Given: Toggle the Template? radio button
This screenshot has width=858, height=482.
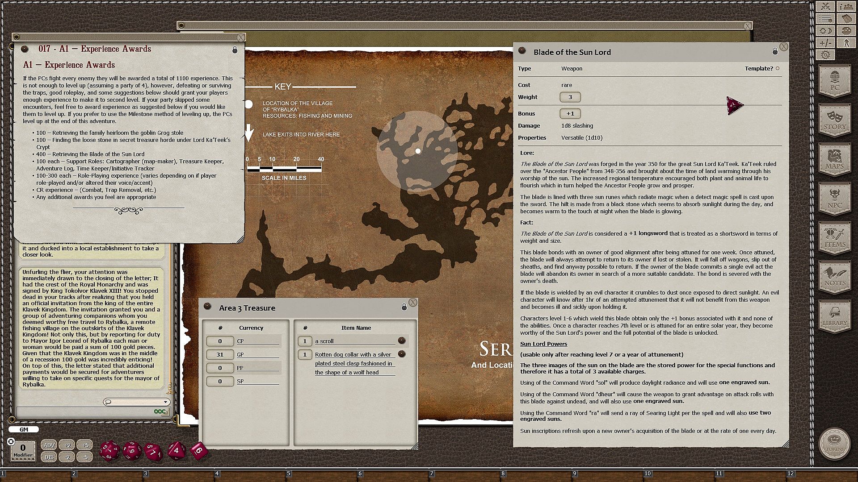Looking at the screenshot, I should coord(778,68).
